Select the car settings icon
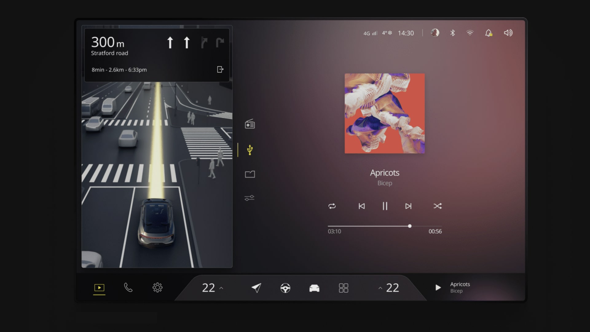The image size is (590, 332). coord(314,288)
